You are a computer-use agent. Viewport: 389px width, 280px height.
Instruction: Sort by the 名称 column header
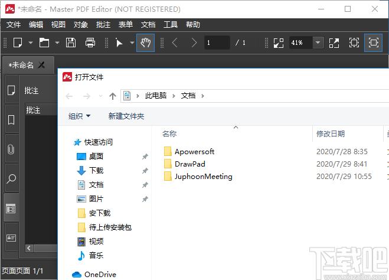point(169,134)
